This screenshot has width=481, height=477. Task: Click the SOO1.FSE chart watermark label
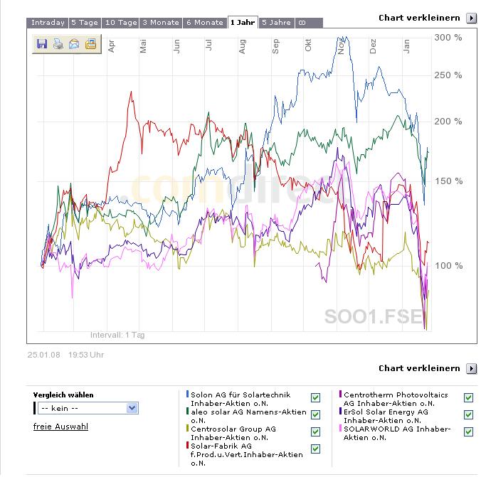click(374, 317)
